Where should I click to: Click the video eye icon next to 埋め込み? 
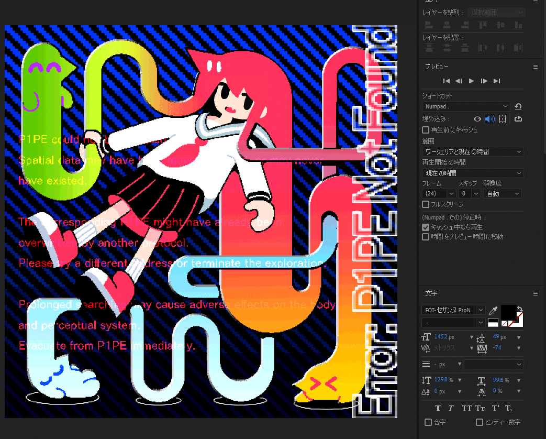coord(477,118)
